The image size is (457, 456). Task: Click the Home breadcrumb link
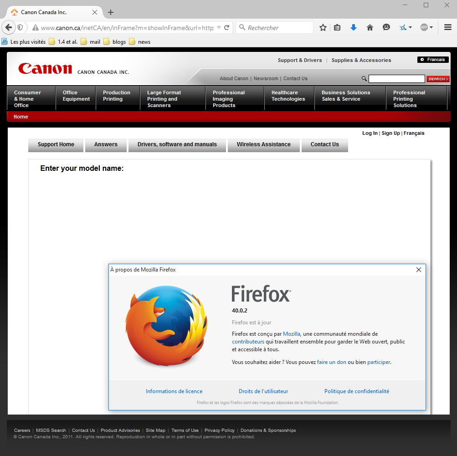(21, 117)
